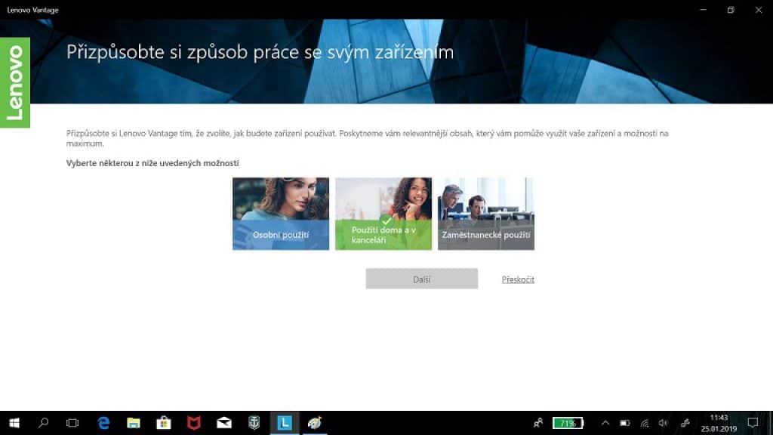Open the People icon in tray

pos(537,423)
